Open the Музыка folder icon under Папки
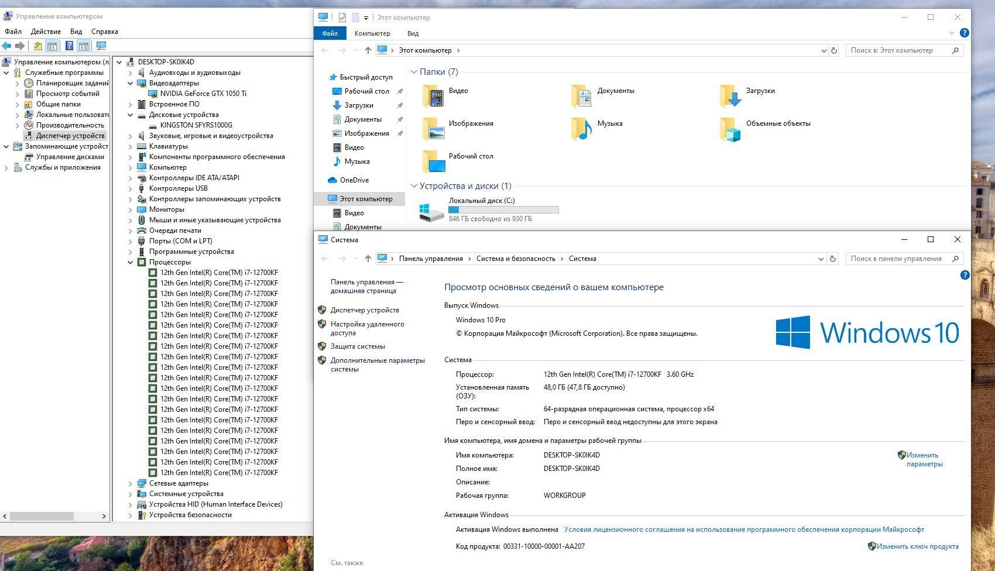 click(x=582, y=129)
